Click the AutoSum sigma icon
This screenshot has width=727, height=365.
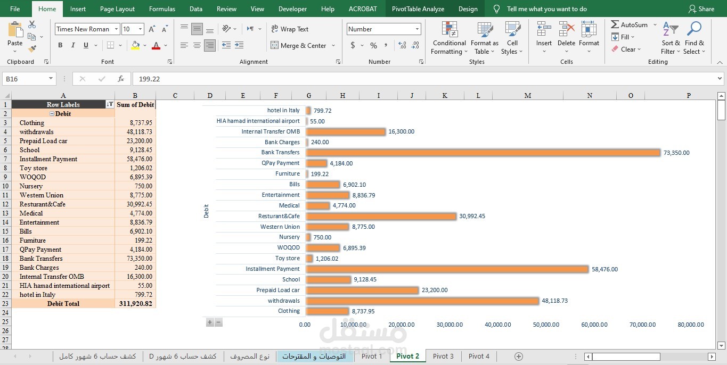click(615, 24)
